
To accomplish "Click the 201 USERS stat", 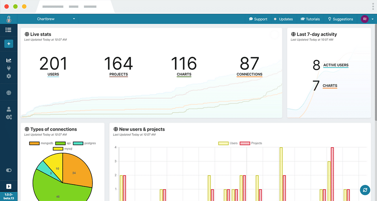I will pyautogui.click(x=53, y=67).
